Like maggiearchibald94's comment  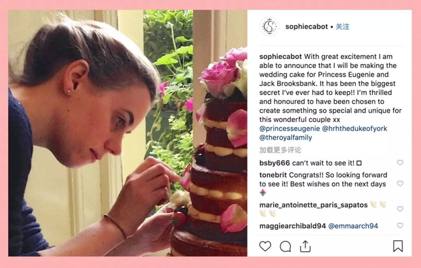tap(400, 226)
